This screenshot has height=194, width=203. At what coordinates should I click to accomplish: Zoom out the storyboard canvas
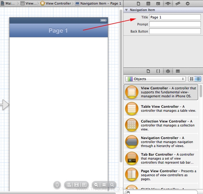click(x=96, y=185)
